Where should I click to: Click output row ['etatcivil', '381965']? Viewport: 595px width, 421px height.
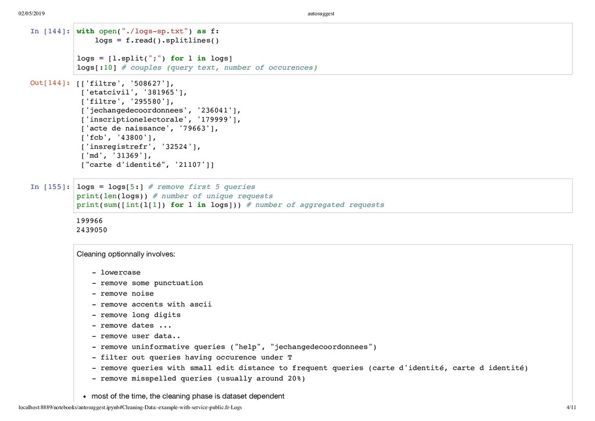click(134, 92)
